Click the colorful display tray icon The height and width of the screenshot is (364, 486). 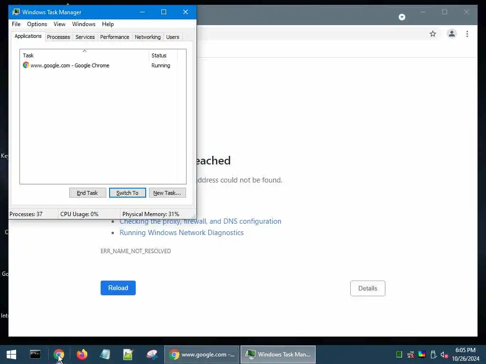click(421, 355)
